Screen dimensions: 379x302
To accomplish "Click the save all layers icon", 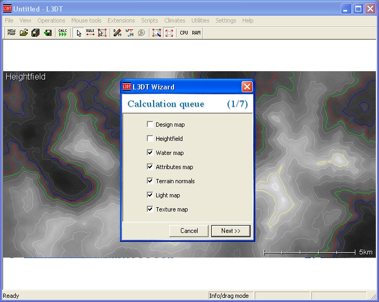I will pos(36,32).
